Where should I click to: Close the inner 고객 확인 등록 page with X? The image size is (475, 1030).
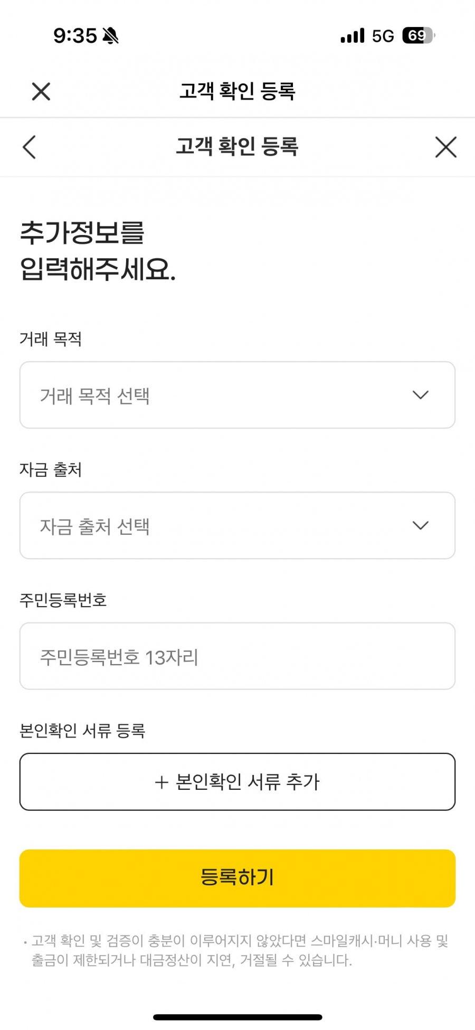coord(446,147)
